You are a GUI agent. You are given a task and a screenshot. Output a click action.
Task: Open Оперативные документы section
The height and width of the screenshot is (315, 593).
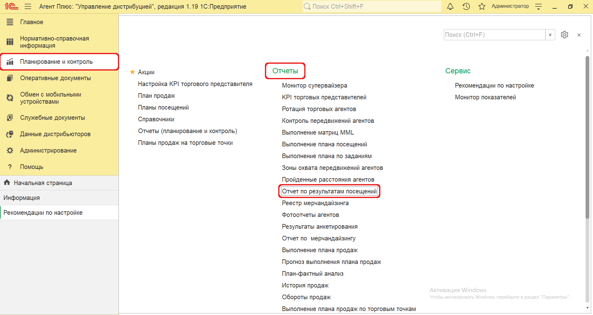click(55, 78)
